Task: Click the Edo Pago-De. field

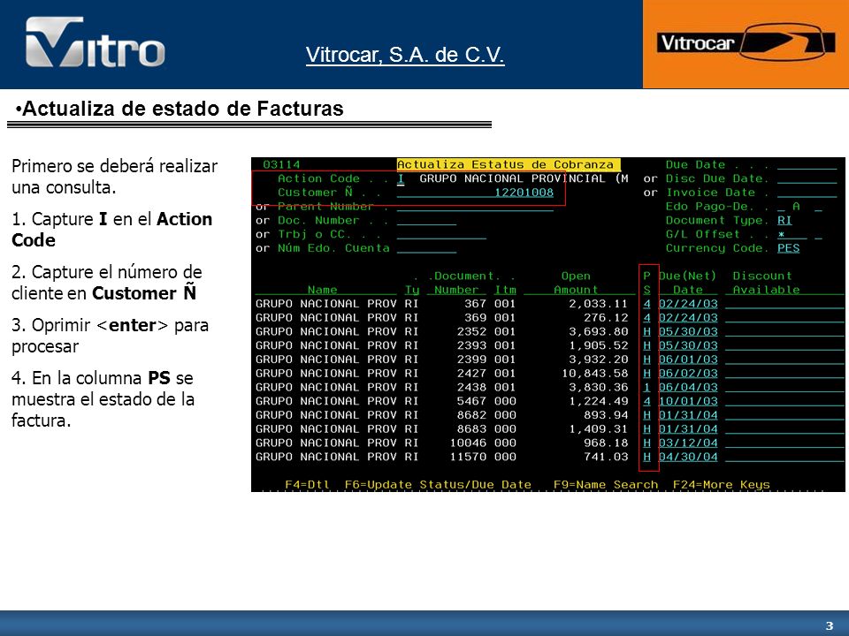Action: click(x=781, y=207)
